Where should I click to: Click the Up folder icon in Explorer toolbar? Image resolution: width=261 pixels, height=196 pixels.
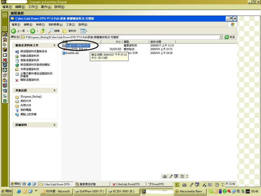click(43, 31)
